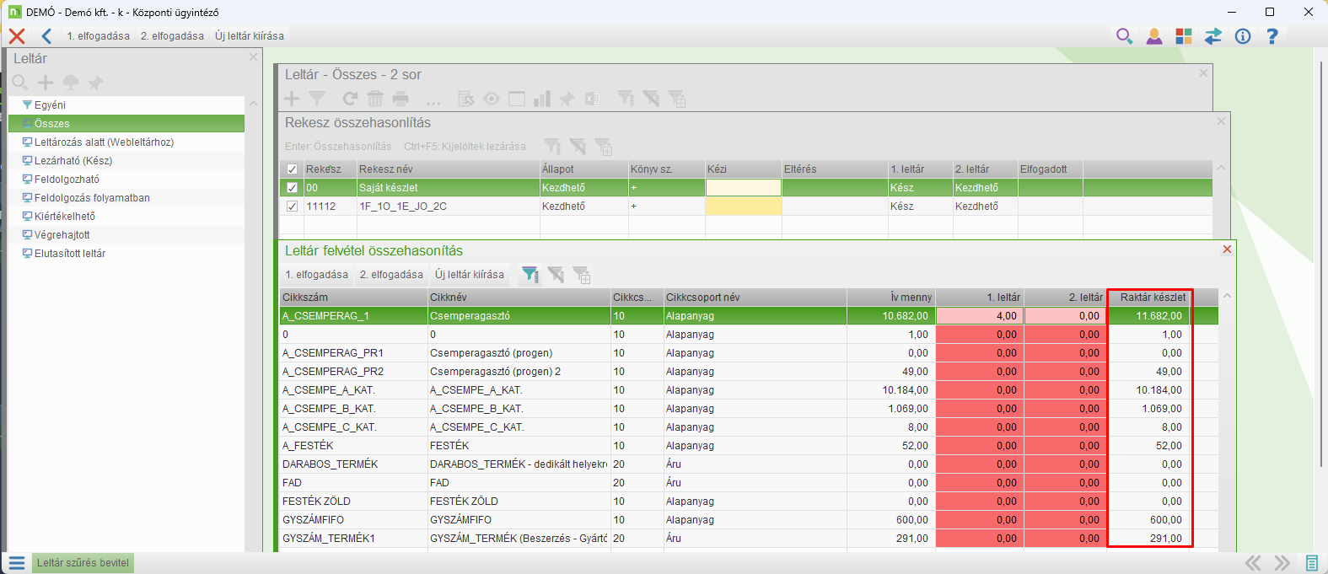This screenshot has height=574, width=1328.
Task: Click the blue question mark help icon
Action: 1272,36
